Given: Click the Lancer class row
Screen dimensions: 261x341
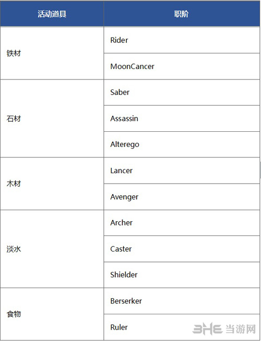Looking at the screenshot, I should tap(182, 170).
